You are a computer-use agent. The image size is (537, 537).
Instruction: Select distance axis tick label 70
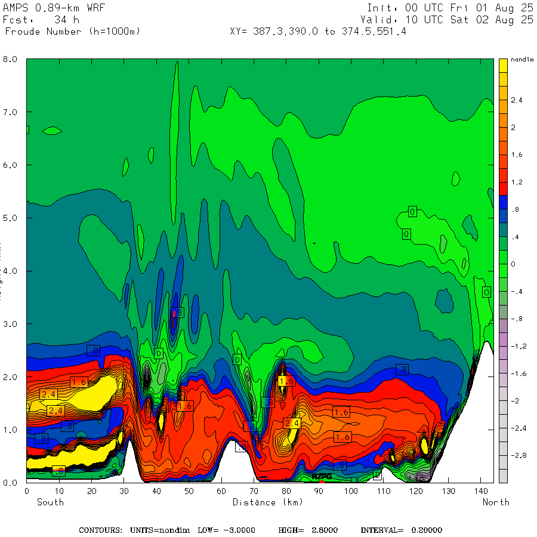254,491
